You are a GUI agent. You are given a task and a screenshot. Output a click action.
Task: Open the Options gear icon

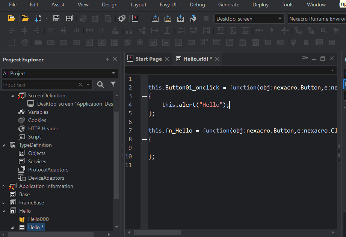click(122, 18)
